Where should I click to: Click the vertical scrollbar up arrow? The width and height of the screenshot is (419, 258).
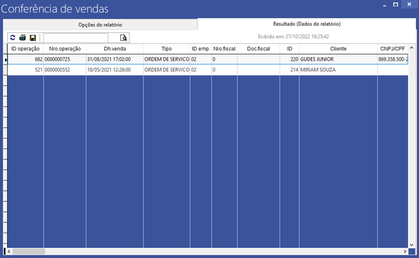coord(411,47)
